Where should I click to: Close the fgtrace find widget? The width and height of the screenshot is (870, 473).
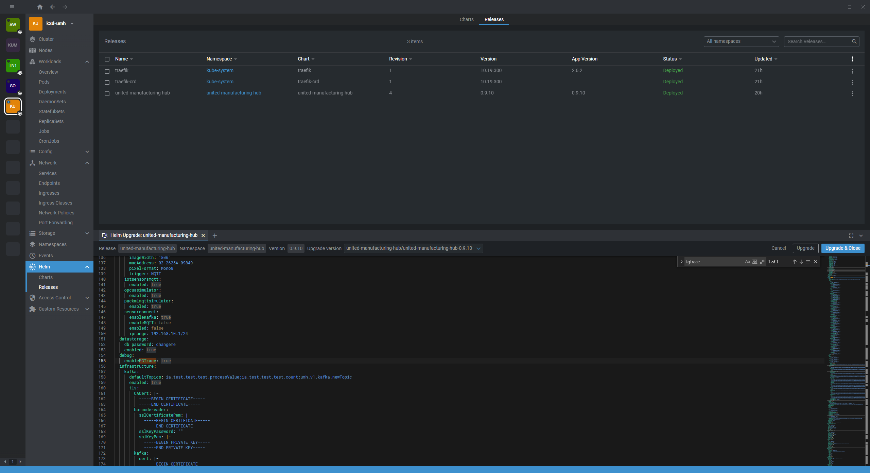coord(815,262)
